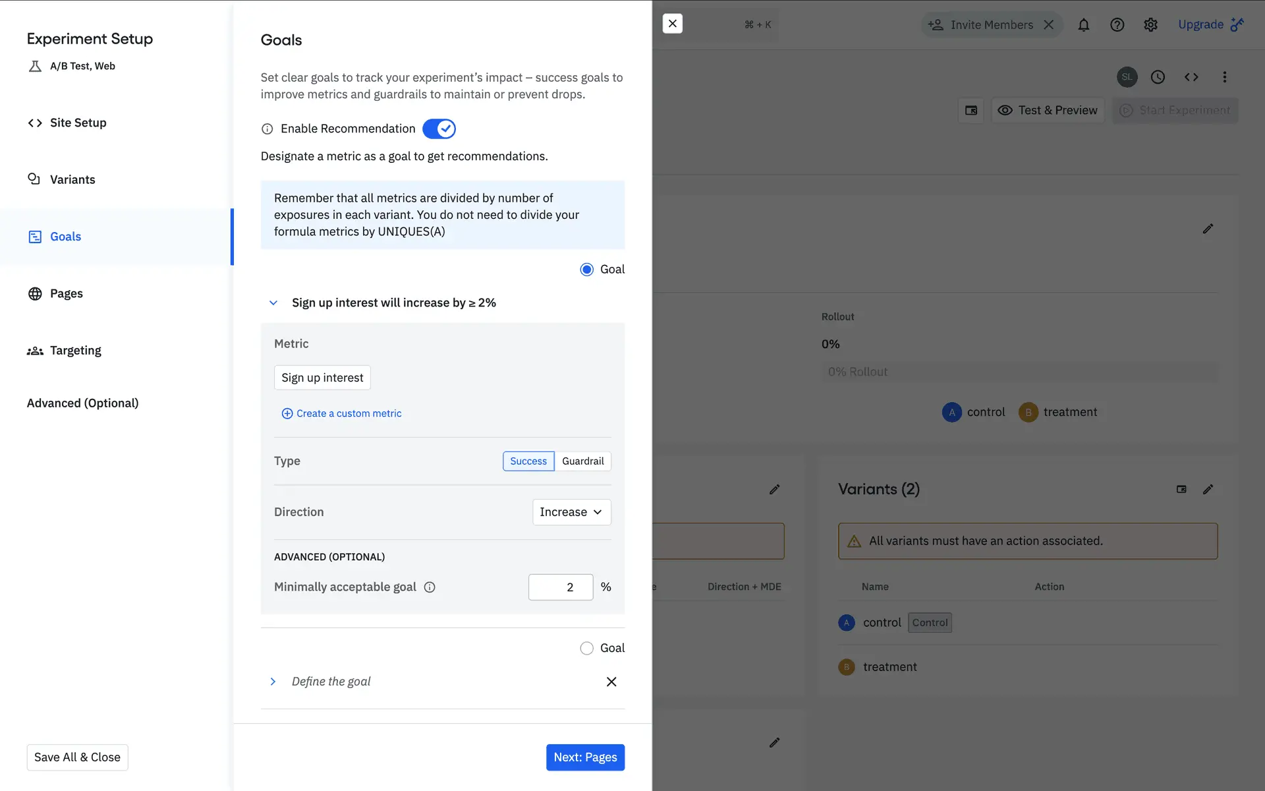Click the minimally acceptable goal percent field

(x=560, y=587)
